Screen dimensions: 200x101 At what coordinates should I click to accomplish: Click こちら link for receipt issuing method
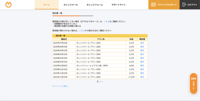[82, 31]
